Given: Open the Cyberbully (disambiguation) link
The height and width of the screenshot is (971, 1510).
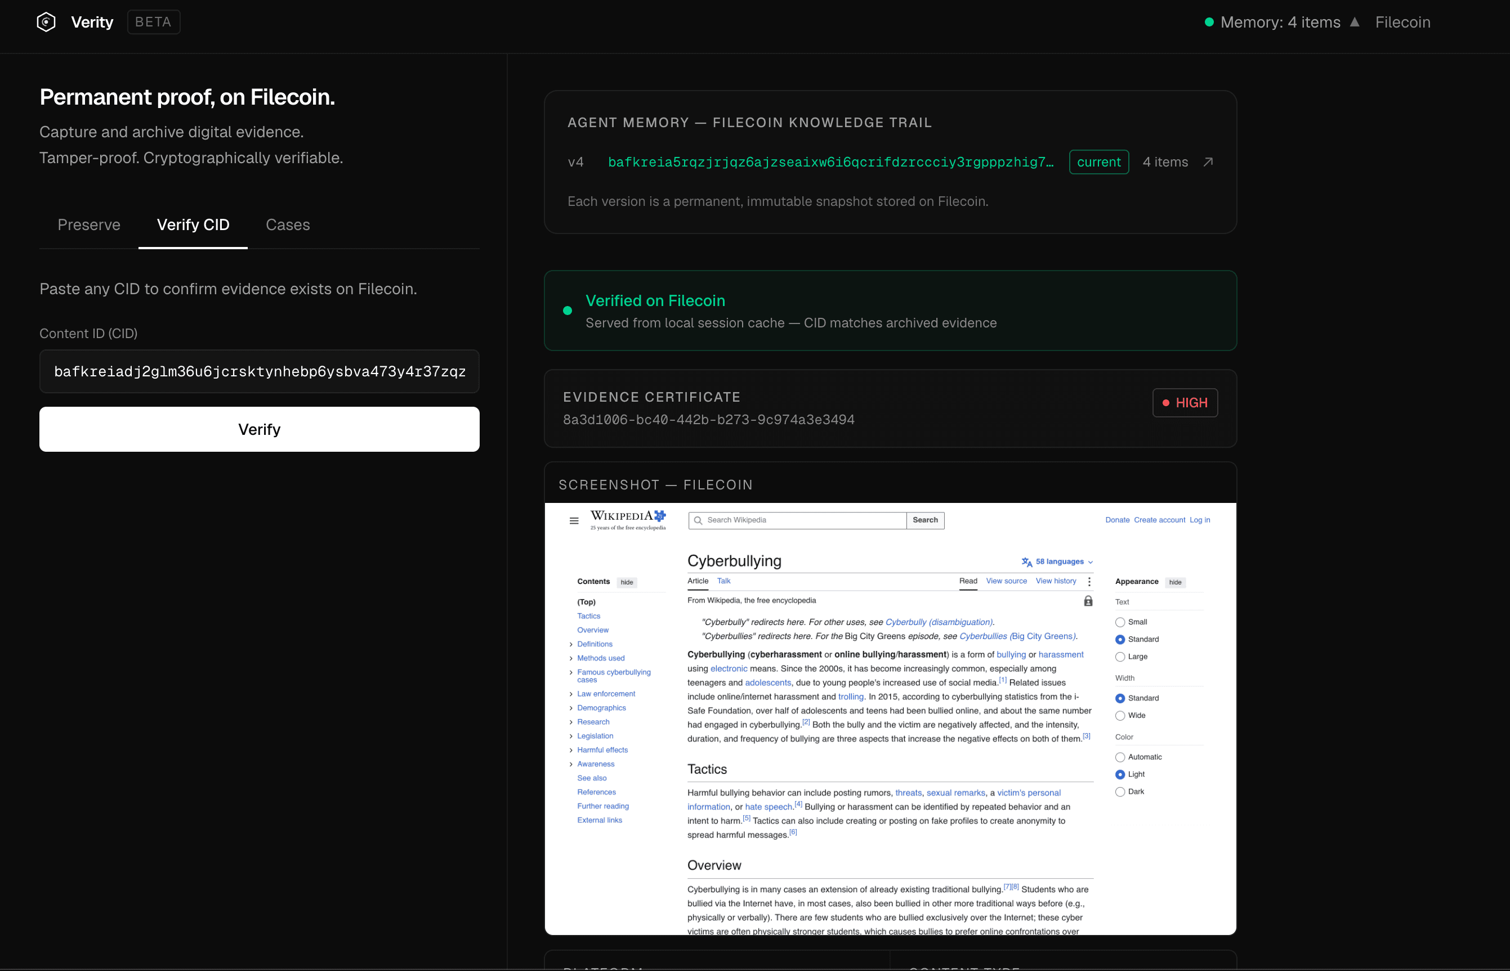Looking at the screenshot, I should tap(939, 622).
